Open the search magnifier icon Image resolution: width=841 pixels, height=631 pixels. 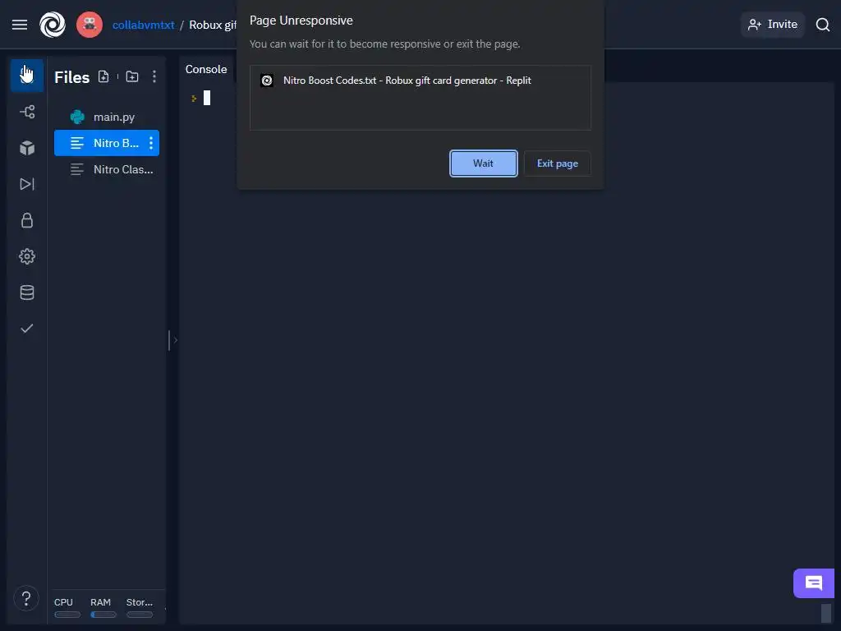click(x=823, y=24)
